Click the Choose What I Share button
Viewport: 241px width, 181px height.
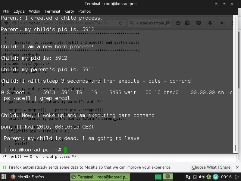click(211, 167)
